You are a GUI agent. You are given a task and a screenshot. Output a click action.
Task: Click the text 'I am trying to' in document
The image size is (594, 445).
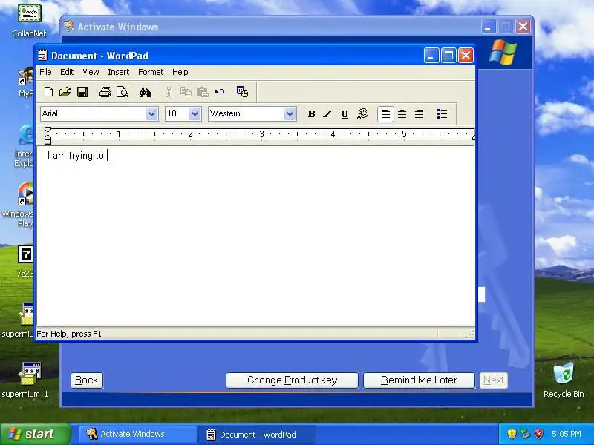pos(76,156)
